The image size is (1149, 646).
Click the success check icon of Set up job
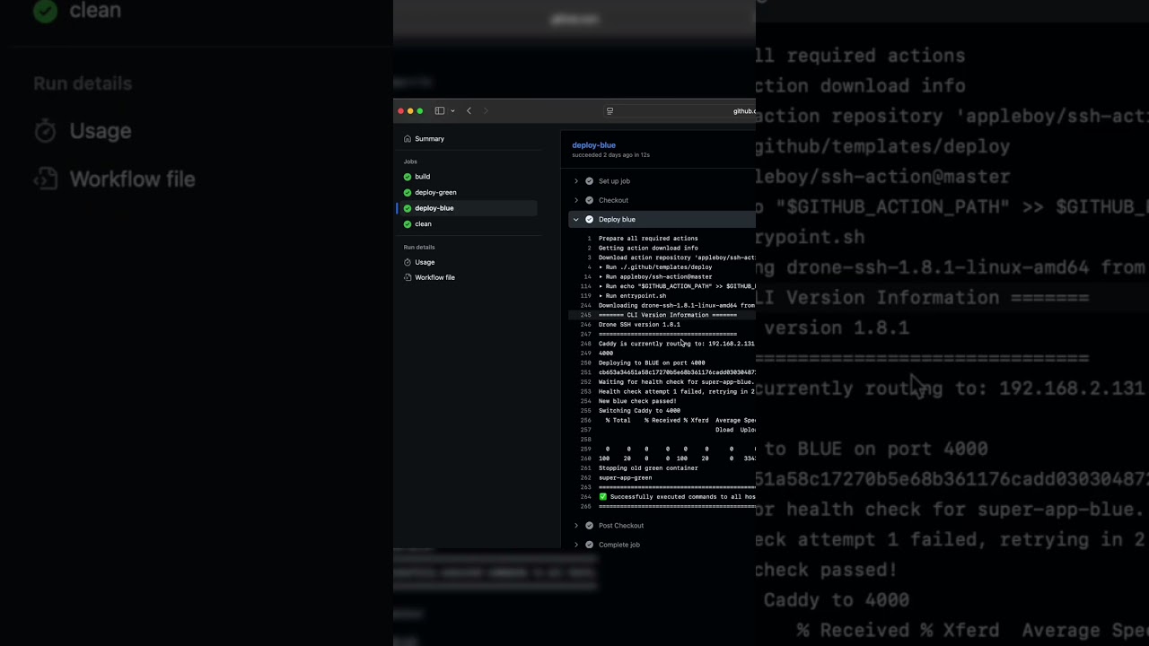[x=590, y=181]
